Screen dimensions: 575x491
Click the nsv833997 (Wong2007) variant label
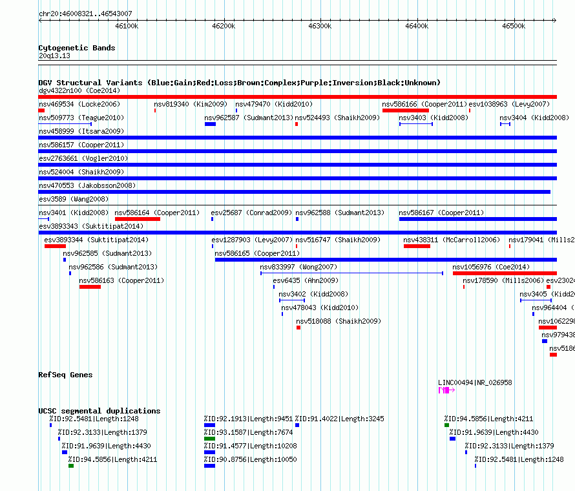click(x=298, y=267)
